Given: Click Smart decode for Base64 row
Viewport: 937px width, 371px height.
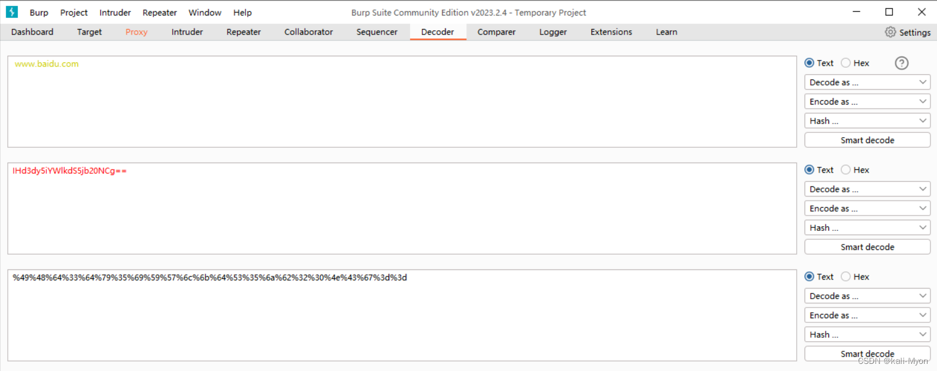Looking at the screenshot, I should click(x=867, y=247).
